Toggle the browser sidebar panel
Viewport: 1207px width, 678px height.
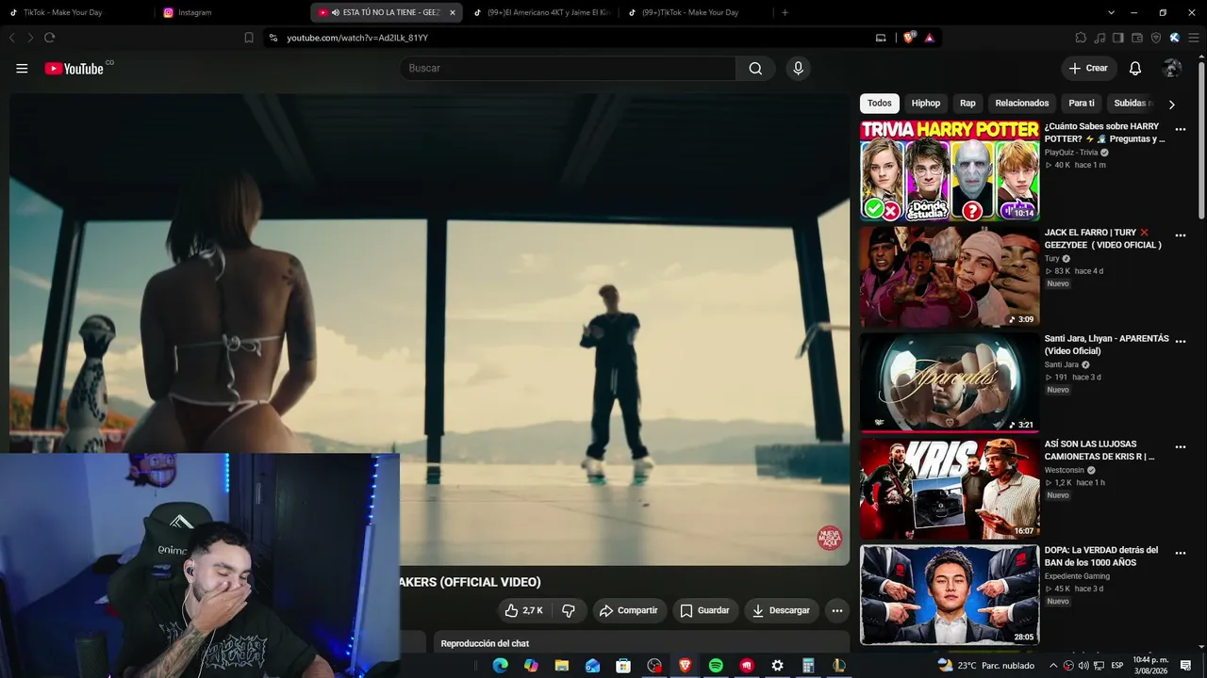click(x=1118, y=38)
